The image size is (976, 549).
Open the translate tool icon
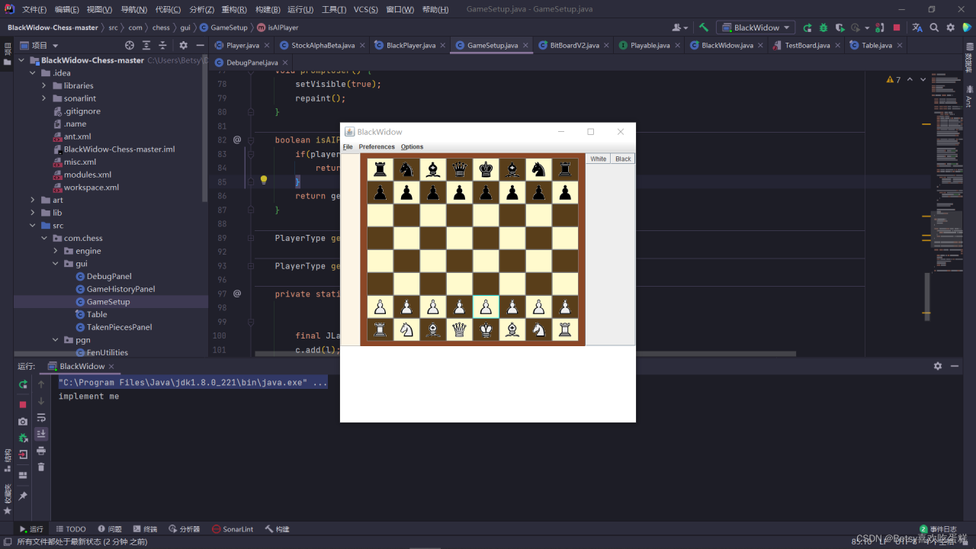click(917, 27)
